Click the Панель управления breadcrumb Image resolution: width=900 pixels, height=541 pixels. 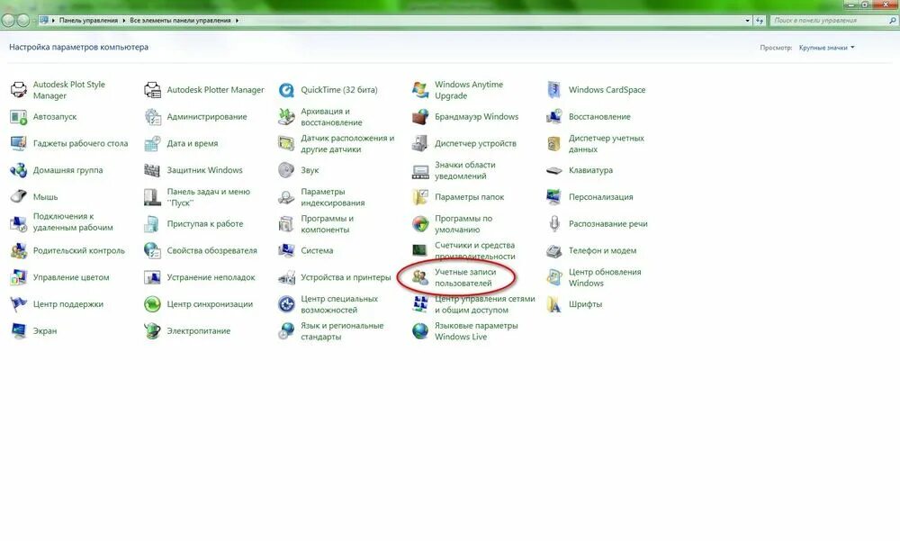[88, 20]
